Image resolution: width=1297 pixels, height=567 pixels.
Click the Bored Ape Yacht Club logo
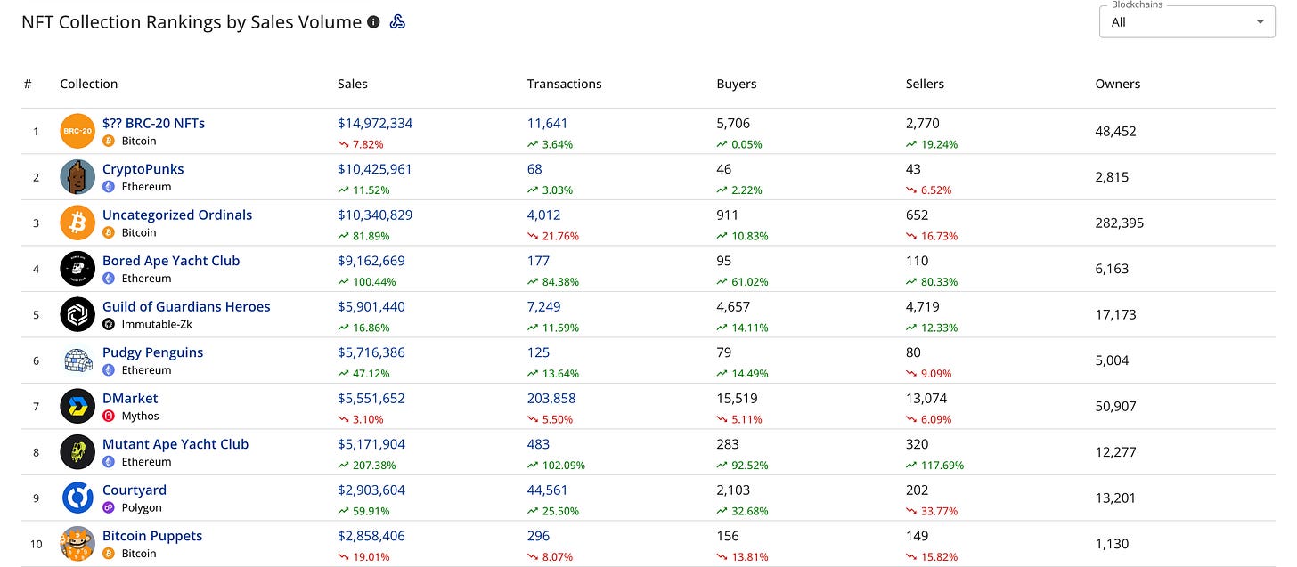pyautogui.click(x=77, y=269)
